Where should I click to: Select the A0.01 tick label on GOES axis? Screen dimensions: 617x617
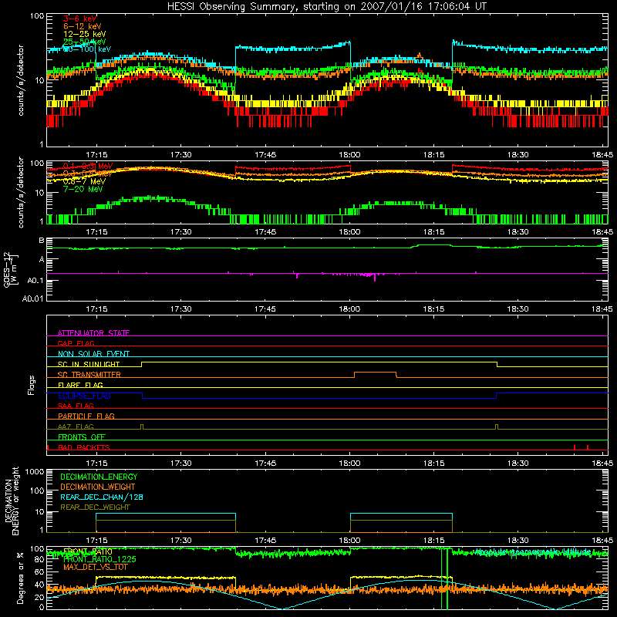[x=33, y=298]
